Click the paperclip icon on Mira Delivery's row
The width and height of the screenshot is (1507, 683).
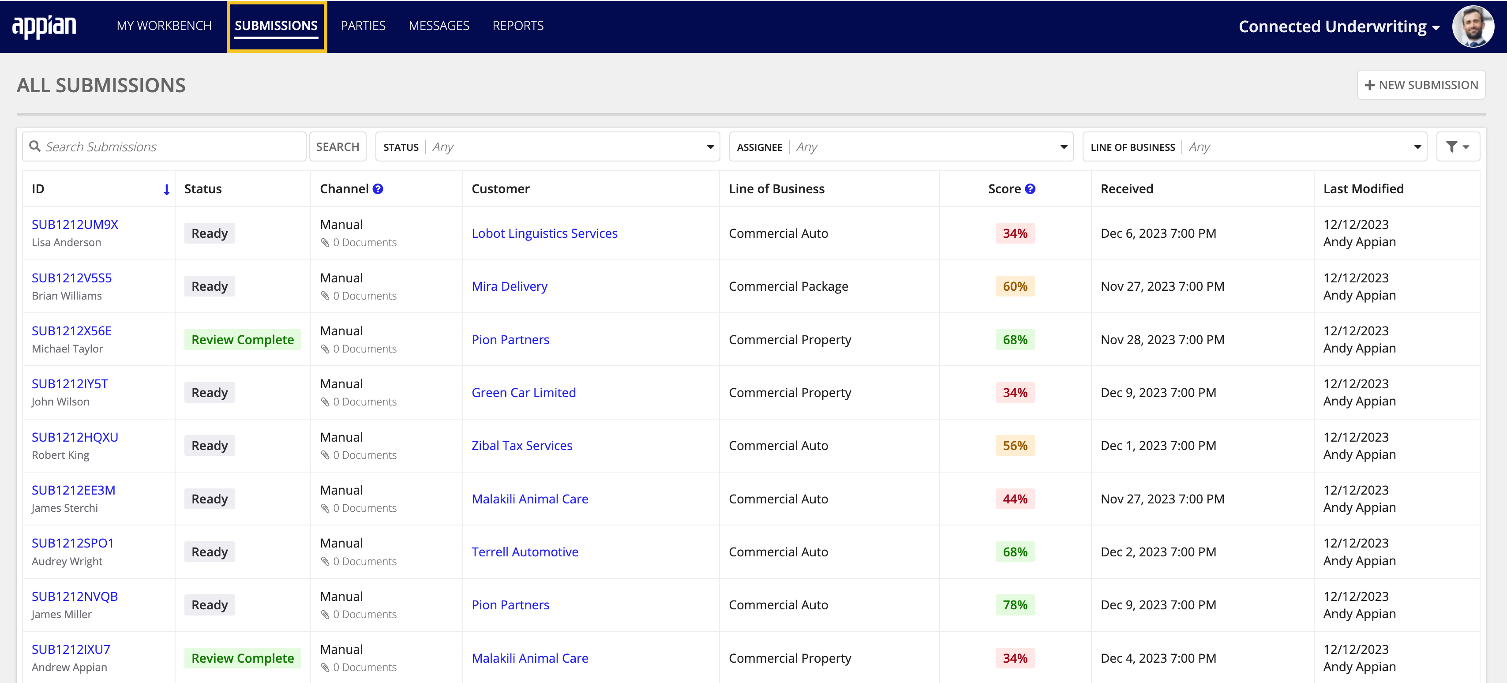tap(326, 296)
